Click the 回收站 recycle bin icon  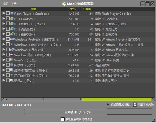click(12, 65)
